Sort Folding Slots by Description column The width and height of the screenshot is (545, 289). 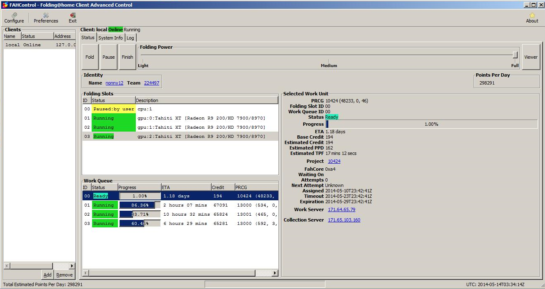[x=207, y=100]
